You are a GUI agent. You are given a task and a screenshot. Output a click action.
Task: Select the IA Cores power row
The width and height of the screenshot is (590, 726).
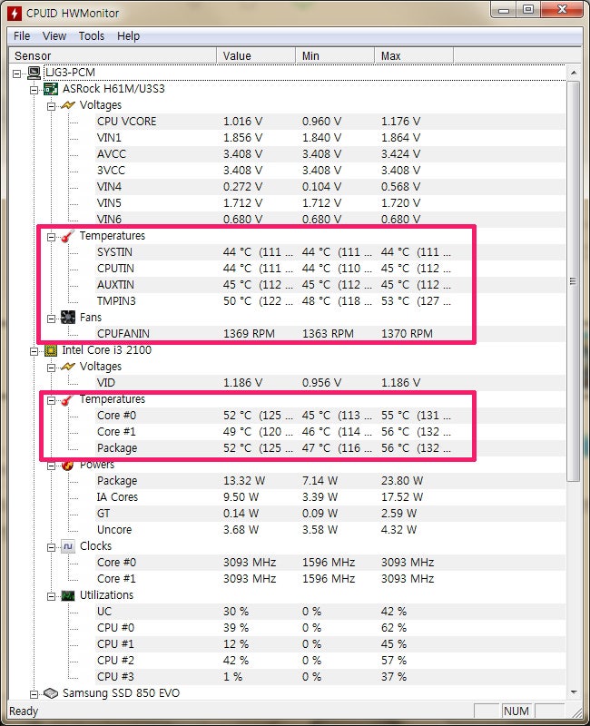click(x=330, y=496)
